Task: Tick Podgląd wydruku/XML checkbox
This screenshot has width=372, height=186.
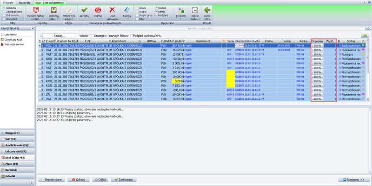Action: [131, 36]
